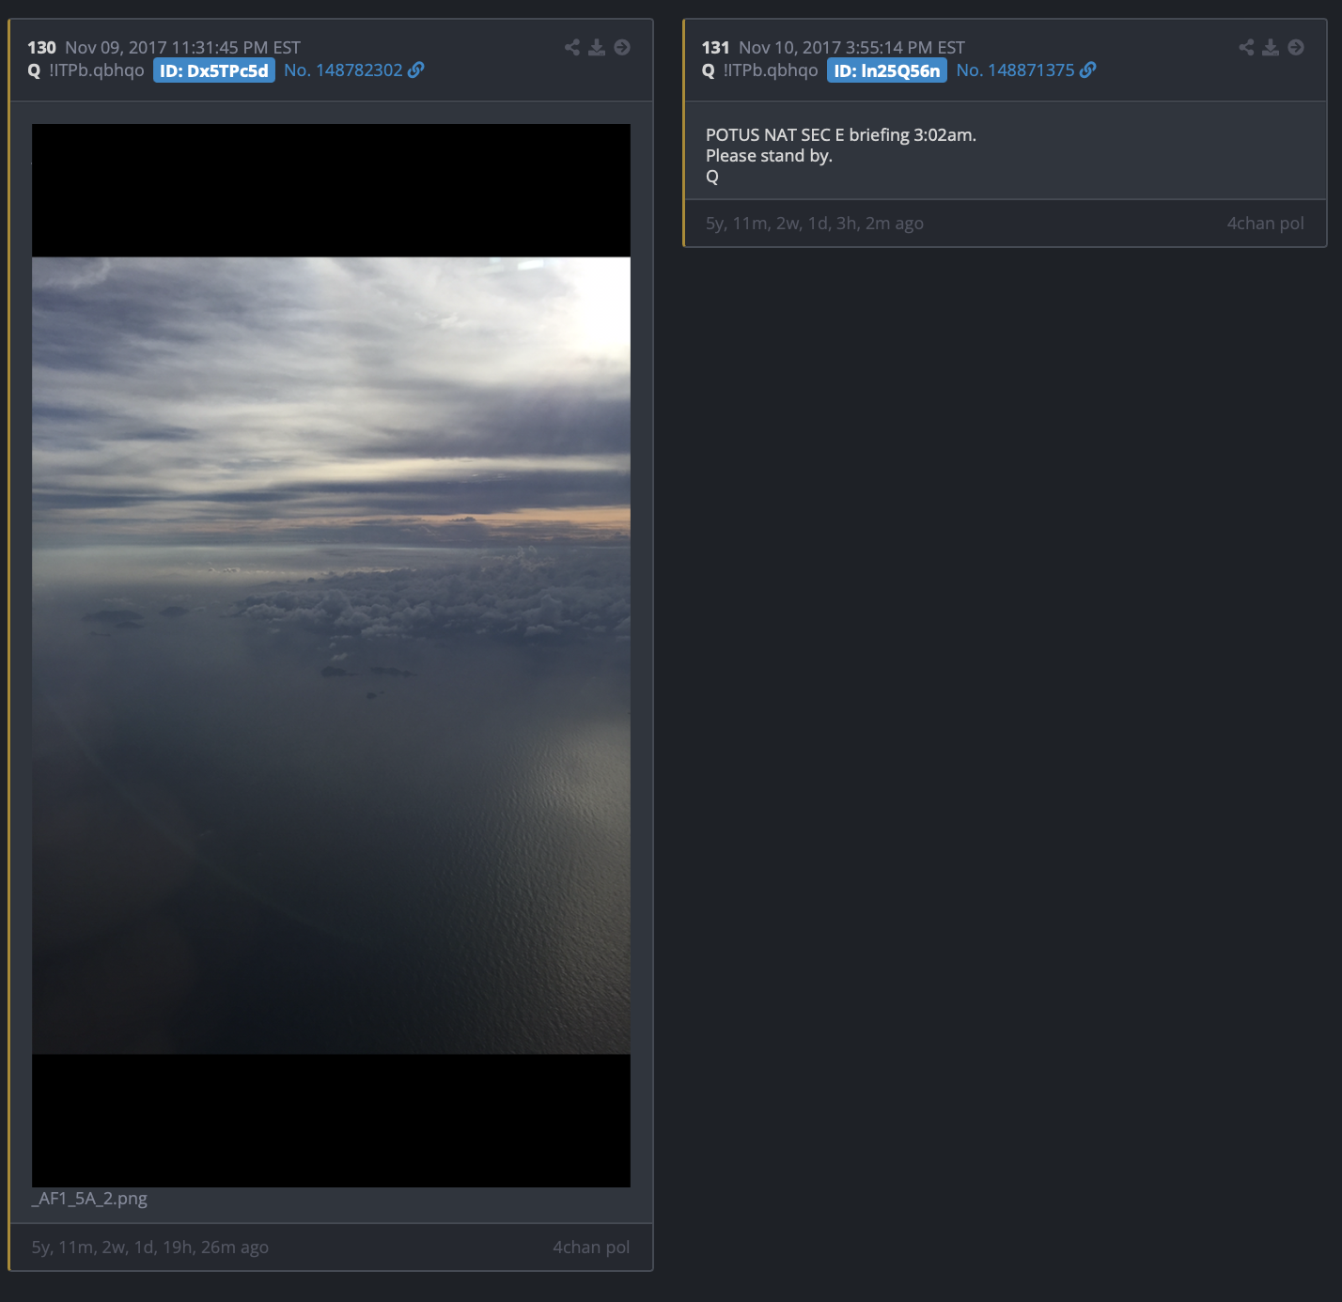Click date Nov 09, 2017 11:31:45 PM EST
This screenshot has height=1302, width=1342.
coord(182,48)
